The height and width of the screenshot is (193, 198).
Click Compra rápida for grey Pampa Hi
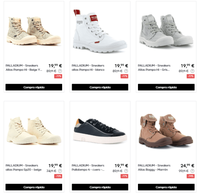point(166,87)
